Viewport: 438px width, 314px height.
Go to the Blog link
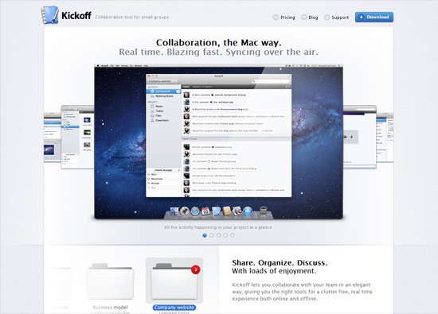(310, 17)
